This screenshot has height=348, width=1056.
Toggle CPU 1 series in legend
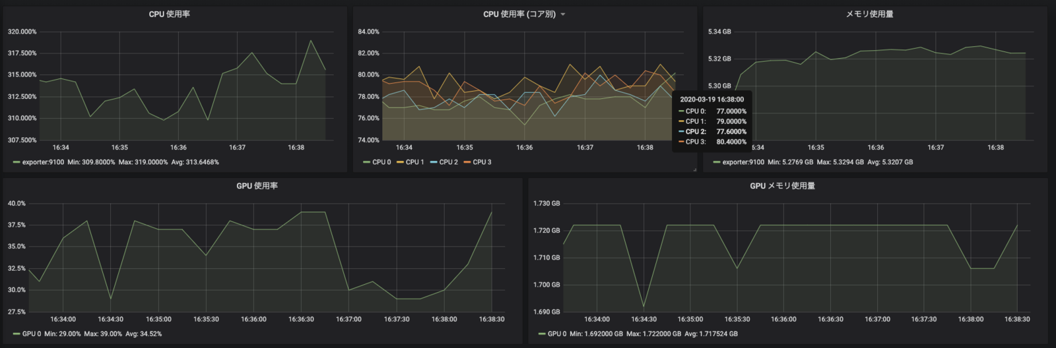click(414, 162)
